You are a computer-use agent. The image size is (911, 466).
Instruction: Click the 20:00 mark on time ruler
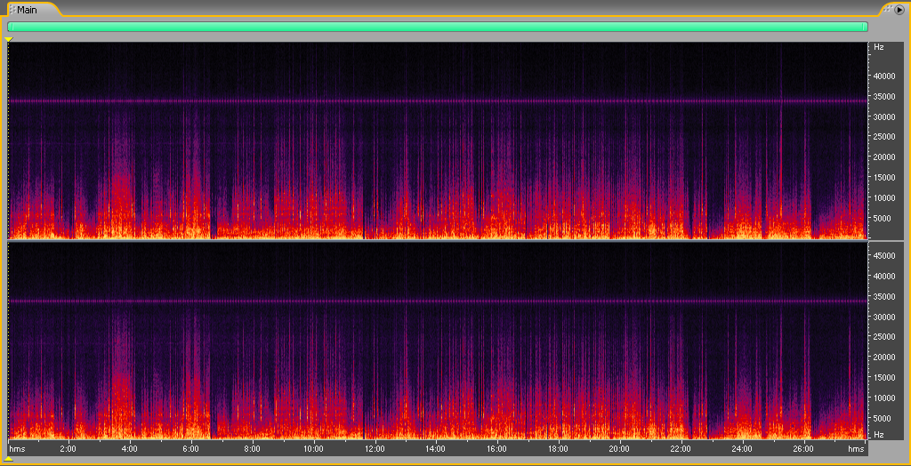coord(619,448)
